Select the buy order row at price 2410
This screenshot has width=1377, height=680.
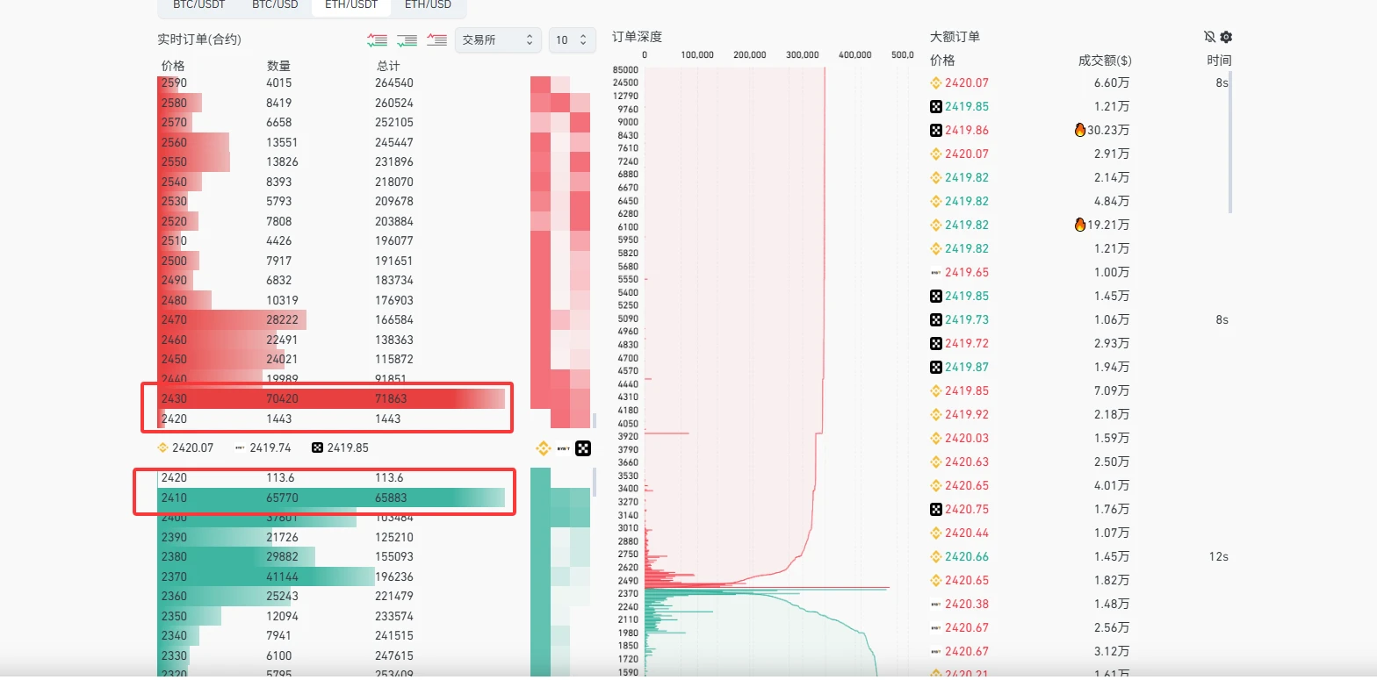331,497
